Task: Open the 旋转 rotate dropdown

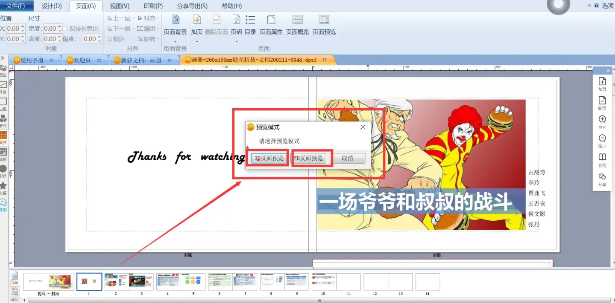Action: pos(158,39)
